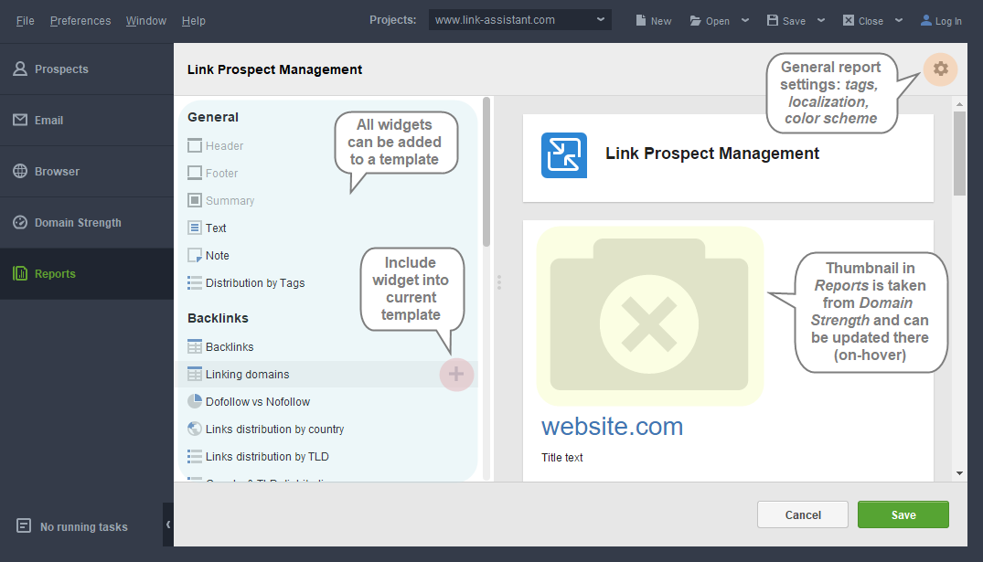The image size is (983, 562).
Task: Expand the Save toolbar dropdown arrow
Action: coord(821,20)
